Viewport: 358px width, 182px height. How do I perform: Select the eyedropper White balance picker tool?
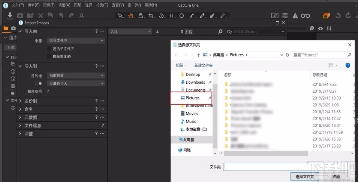[x=202, y=16]
